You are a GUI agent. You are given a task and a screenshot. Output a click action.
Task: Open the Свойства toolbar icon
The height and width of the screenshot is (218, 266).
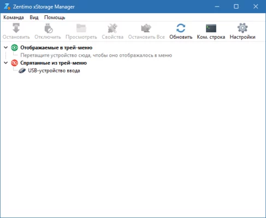(113, 28)
